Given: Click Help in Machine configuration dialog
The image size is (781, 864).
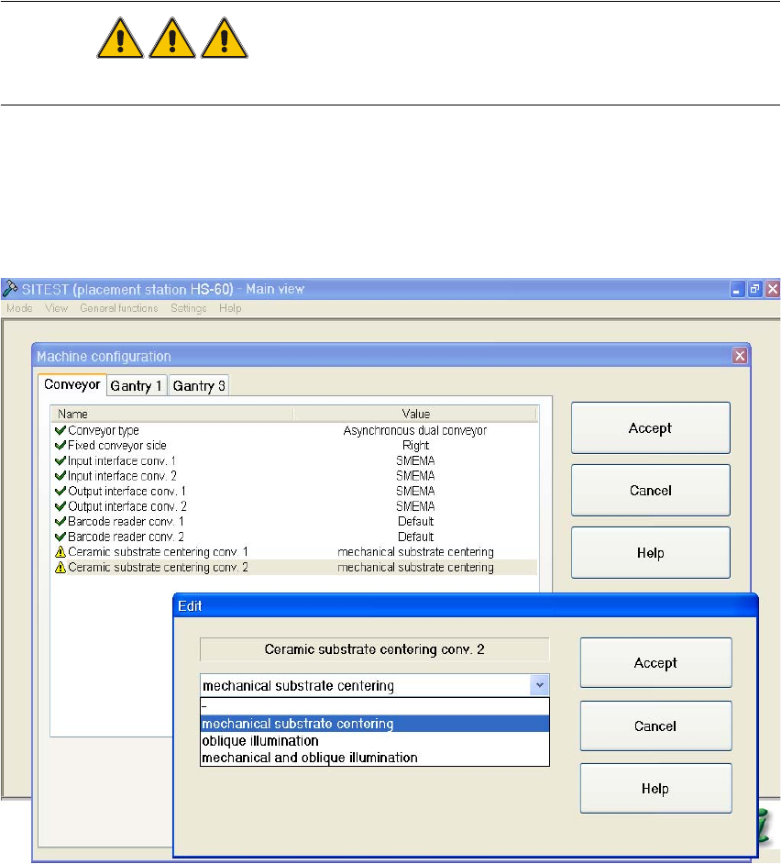Looking at the screenshot, I should tap(650, 553).
